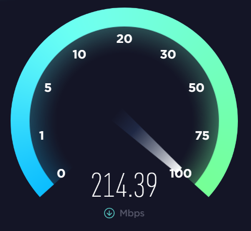This screenshot has width=251, height=231.
Task: Click the 214.39 speed reading
Action: click(x=124, y=185)
